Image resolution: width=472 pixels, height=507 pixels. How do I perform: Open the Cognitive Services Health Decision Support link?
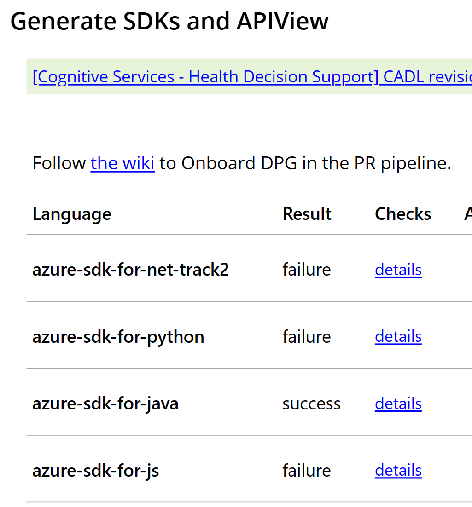coord(252,77)
